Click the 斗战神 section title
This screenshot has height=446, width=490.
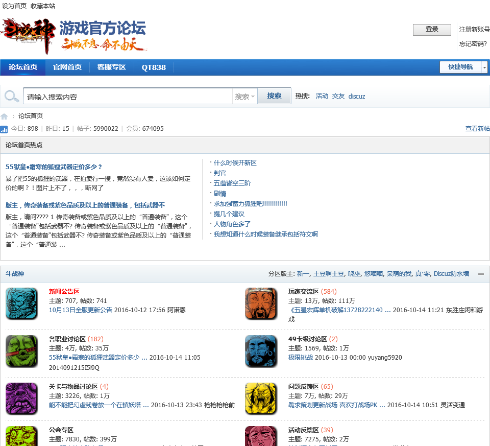(15, 274)
